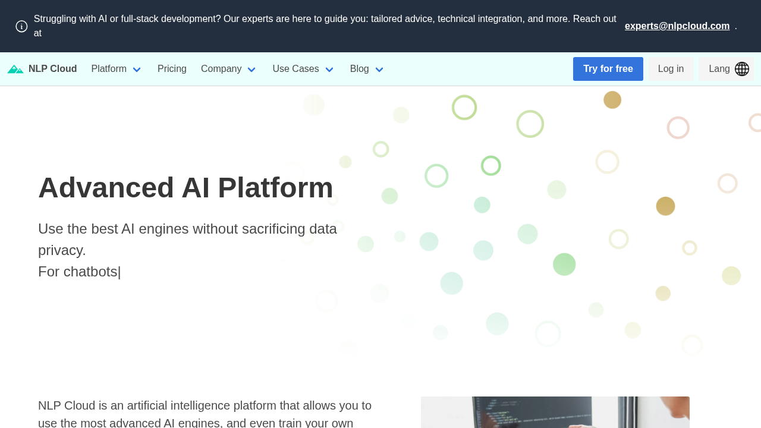Image resolution: width=761 pixels, height=428 pixels.
Task: Click the info icon in the banner
Action: coord(21,26)
